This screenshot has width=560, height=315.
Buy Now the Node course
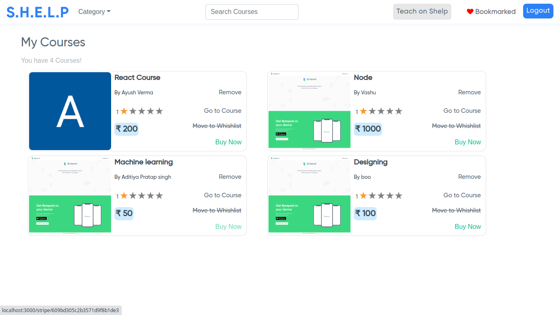[468, 142]
